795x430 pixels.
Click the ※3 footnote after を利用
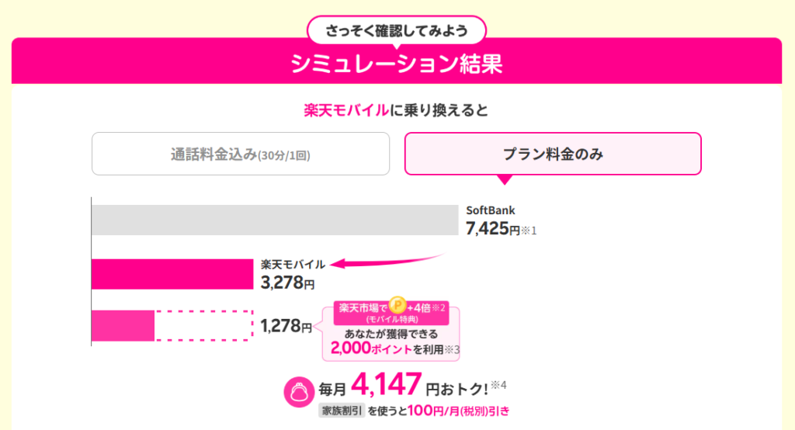point(452,350)
